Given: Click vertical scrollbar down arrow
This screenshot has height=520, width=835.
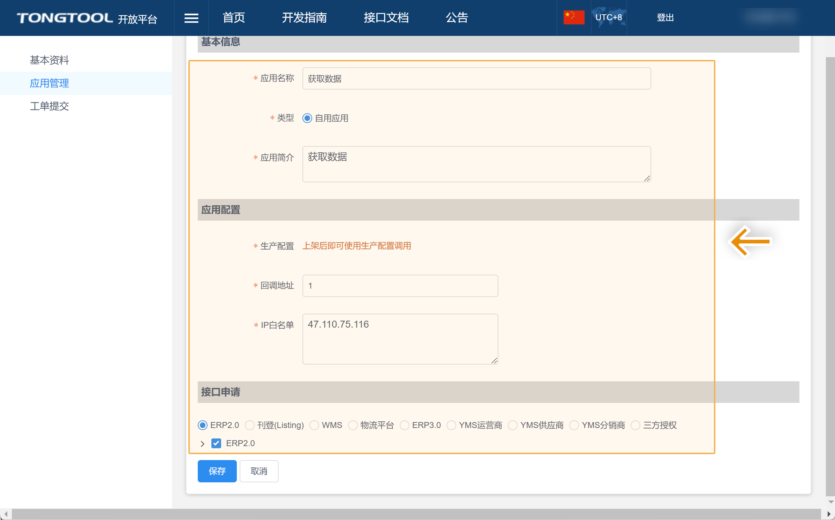Looking at the screenshot, I should [830, 502].
